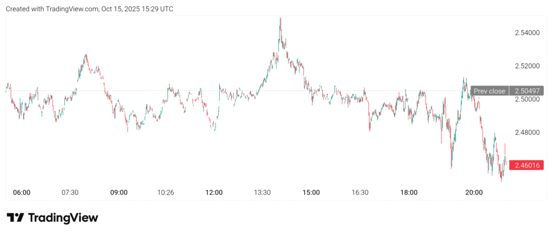Click the 09:00 time axis marker
Image resolution: width=553 pixels, height=235 pixels.
click(119, 192)
